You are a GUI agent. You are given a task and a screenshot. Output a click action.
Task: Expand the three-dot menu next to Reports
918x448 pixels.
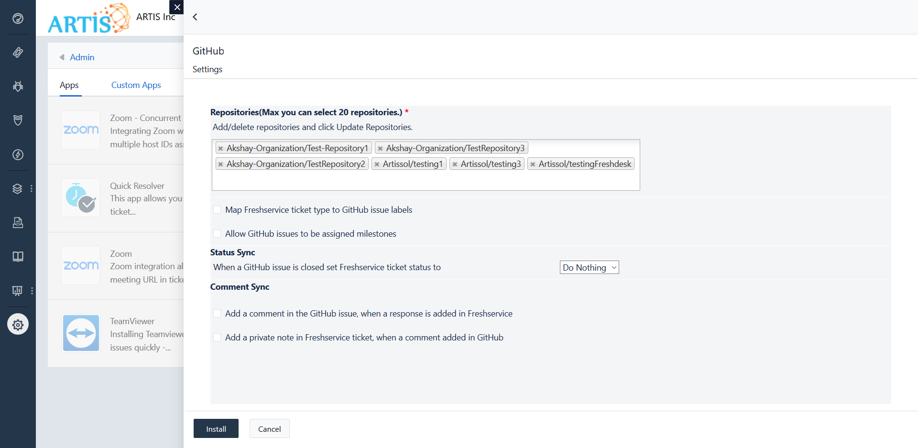[x=32, y=290]
